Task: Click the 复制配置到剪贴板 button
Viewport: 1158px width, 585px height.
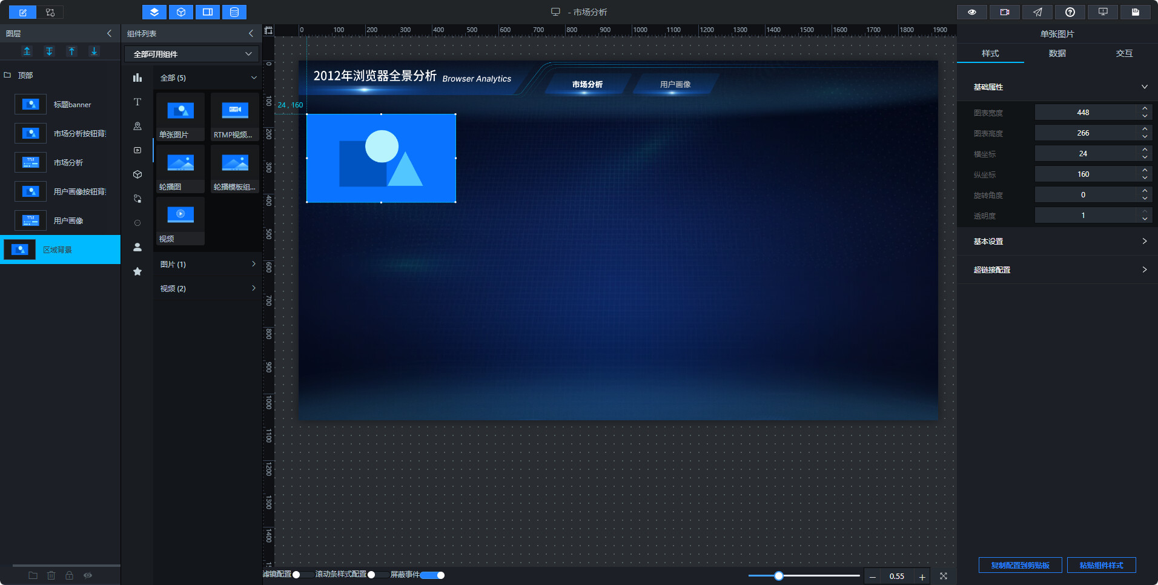Action: click(x=1021, y=565)
